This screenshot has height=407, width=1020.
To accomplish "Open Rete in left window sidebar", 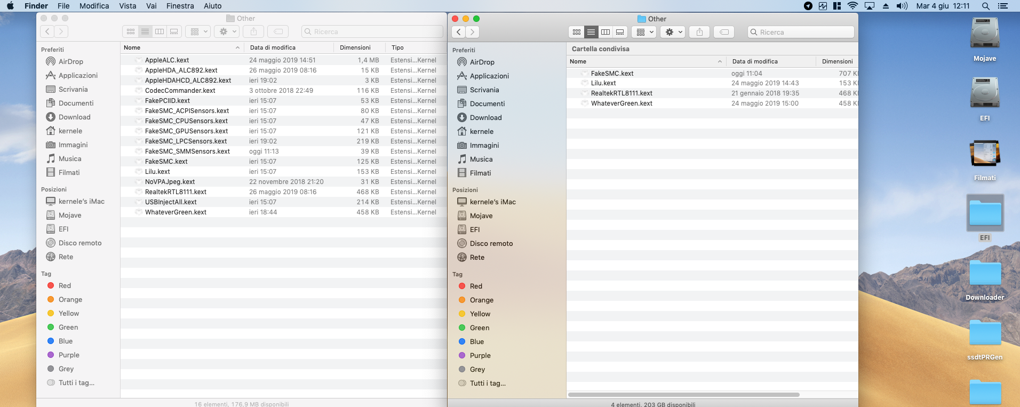I will [66, 257].
